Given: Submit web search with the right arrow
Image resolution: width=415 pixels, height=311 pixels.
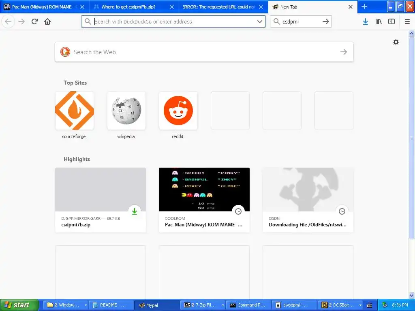Looking at the screenshot, I should pyautogui.click(x=344, y=52).
